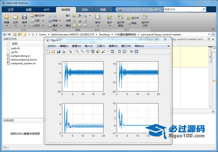
Task: Expand the 保存 dropdown arrow
Action: coord(24,26)
